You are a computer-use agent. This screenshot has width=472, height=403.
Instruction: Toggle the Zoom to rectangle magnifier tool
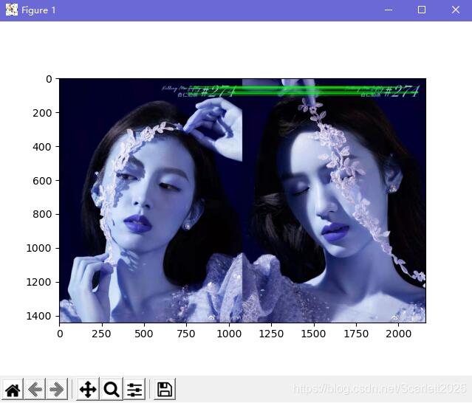pyautogui.click(x=112, y=389)
